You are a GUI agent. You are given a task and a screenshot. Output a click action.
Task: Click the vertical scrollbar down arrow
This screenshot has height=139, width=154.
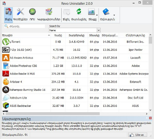[150, 110]
